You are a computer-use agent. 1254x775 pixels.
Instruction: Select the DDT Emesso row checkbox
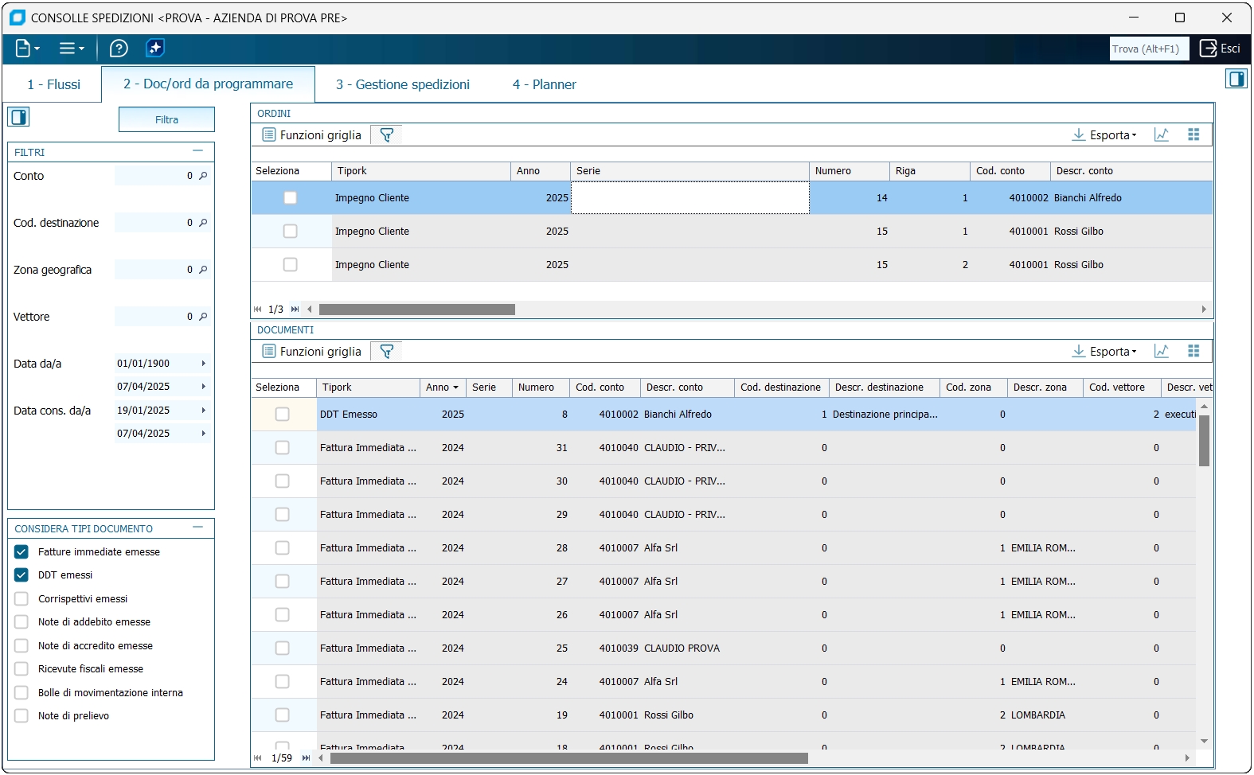282,415
